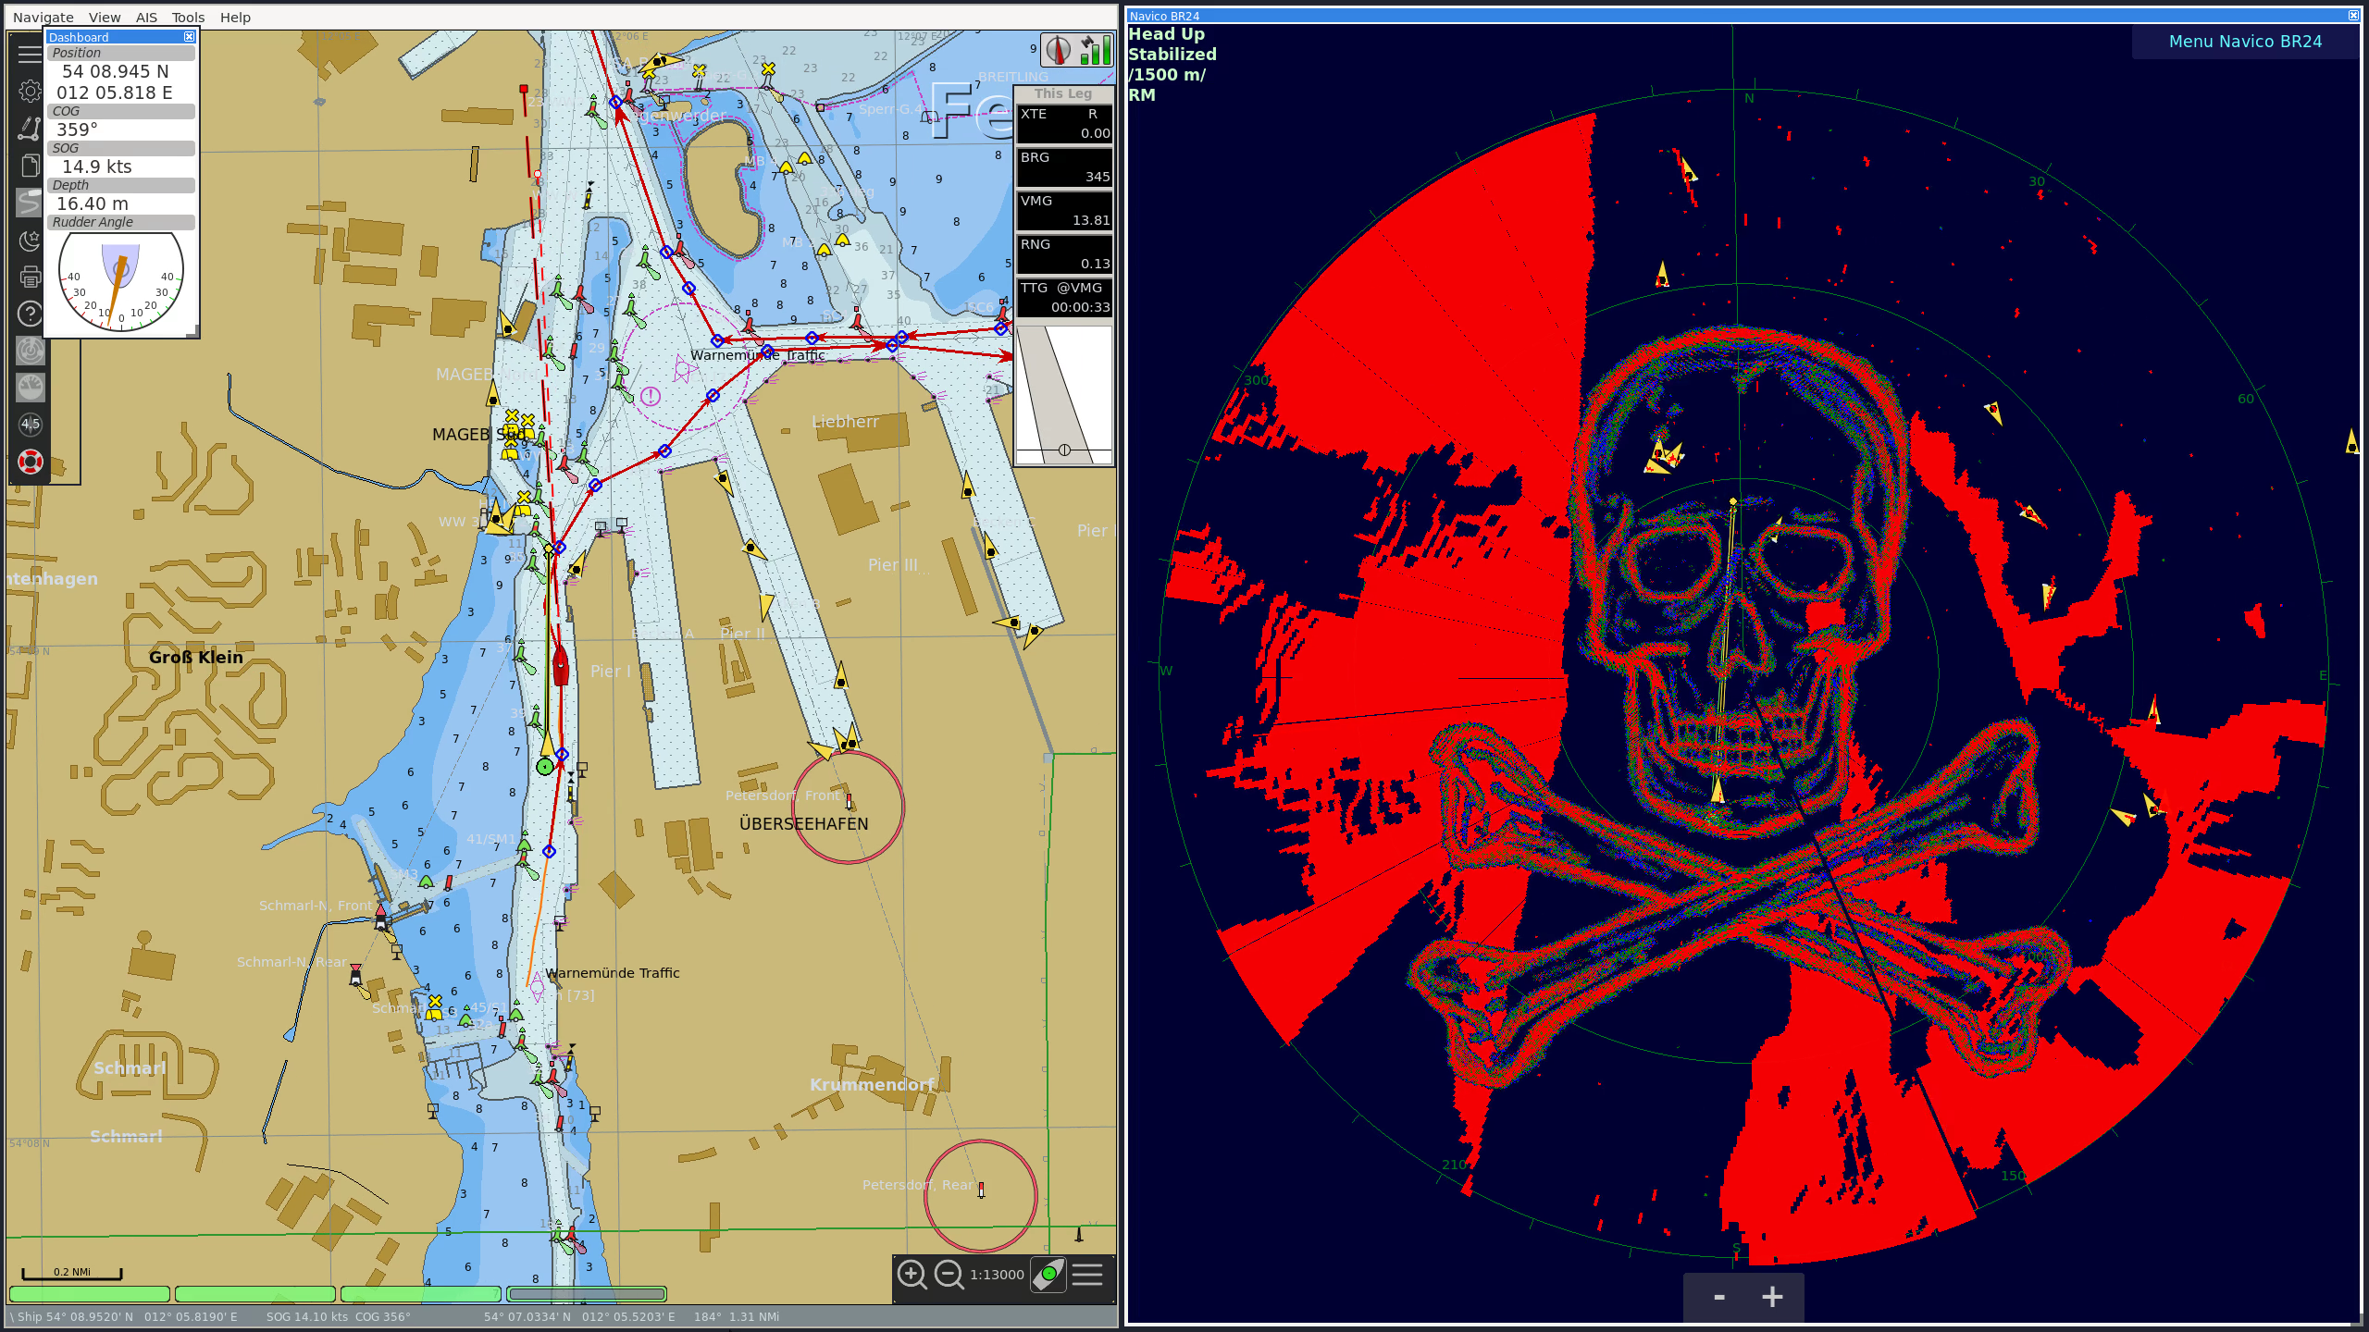This screenshot has height=1332, width=2369.
Task: Open the Options gear in left toolbar
Action: [x=30, y=91]
